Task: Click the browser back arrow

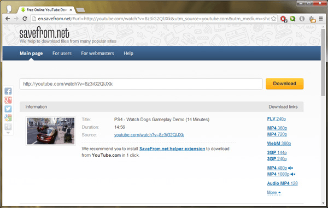Action: (8, 19)
